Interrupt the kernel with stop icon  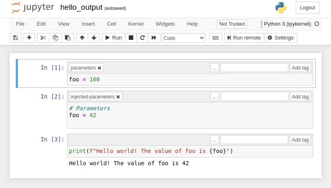click(x=131, y=38)
